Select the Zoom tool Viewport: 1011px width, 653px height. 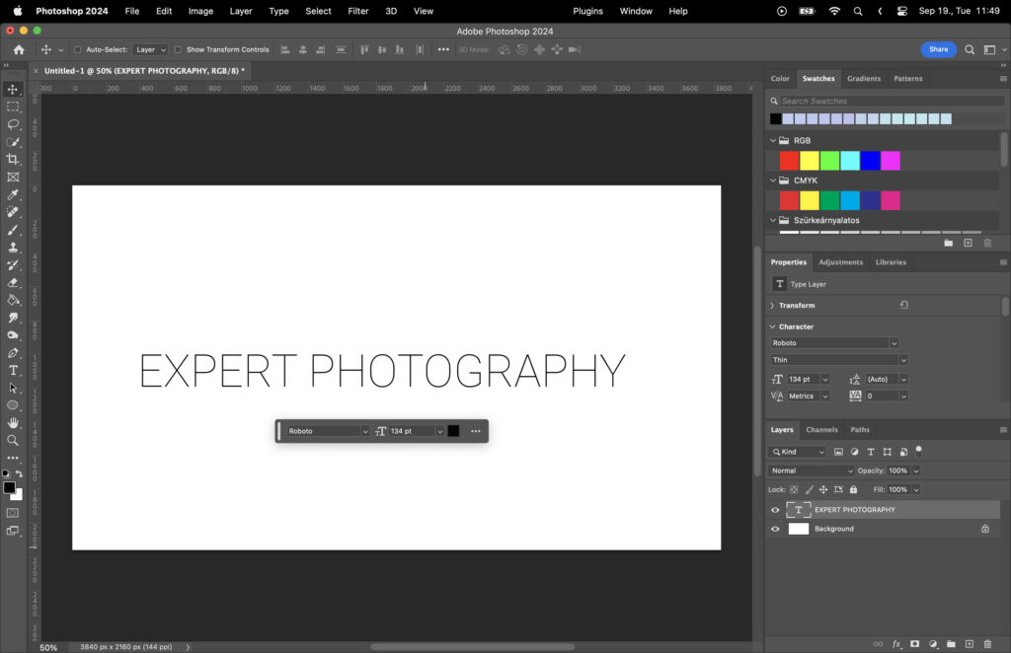14,441
